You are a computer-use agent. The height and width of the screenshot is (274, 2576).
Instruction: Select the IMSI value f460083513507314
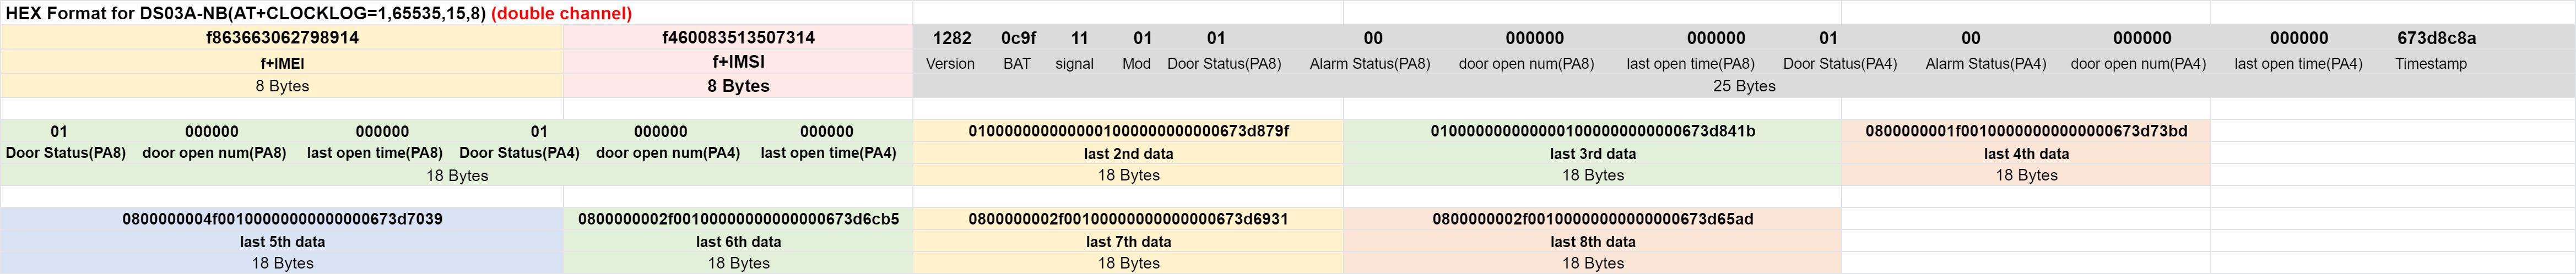[x=738, y=38]
